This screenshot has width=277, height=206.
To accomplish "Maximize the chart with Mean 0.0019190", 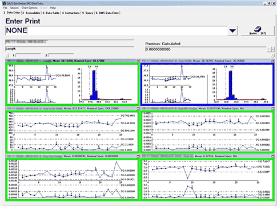I will 272,109.
